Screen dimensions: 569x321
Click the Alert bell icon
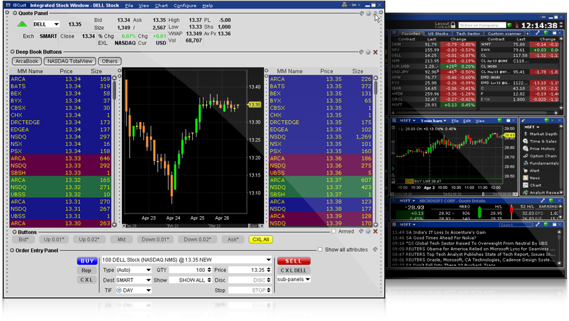pyautogui.click(x=525, y=170)
